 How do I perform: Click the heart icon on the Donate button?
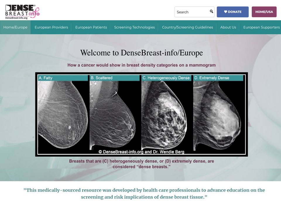225,12
